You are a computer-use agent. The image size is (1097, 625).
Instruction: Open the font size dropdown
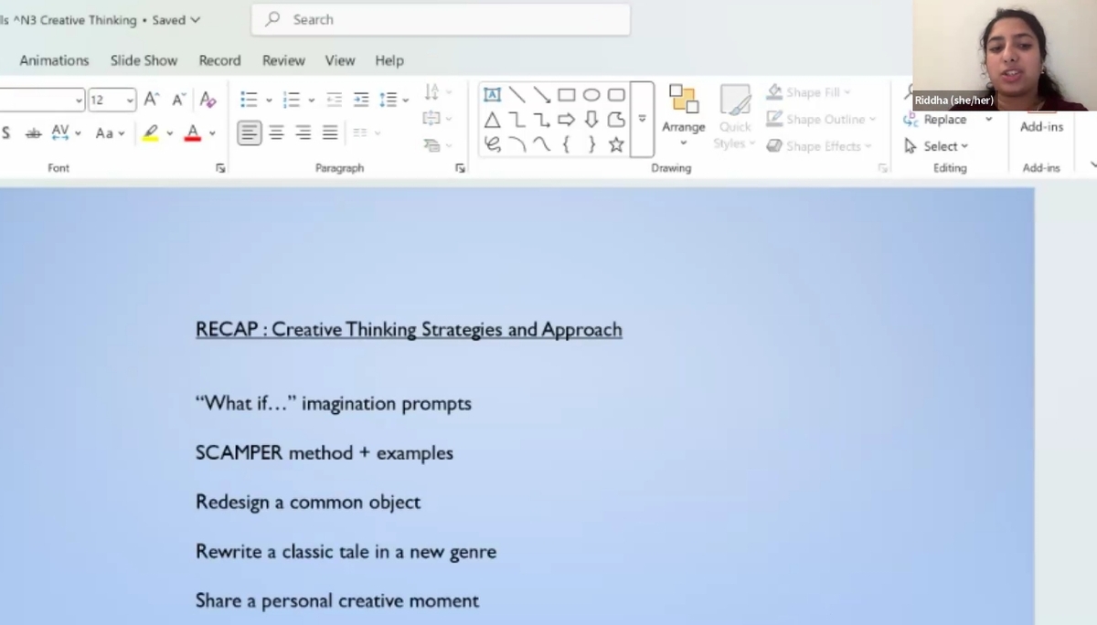click(x=130, y=100)
